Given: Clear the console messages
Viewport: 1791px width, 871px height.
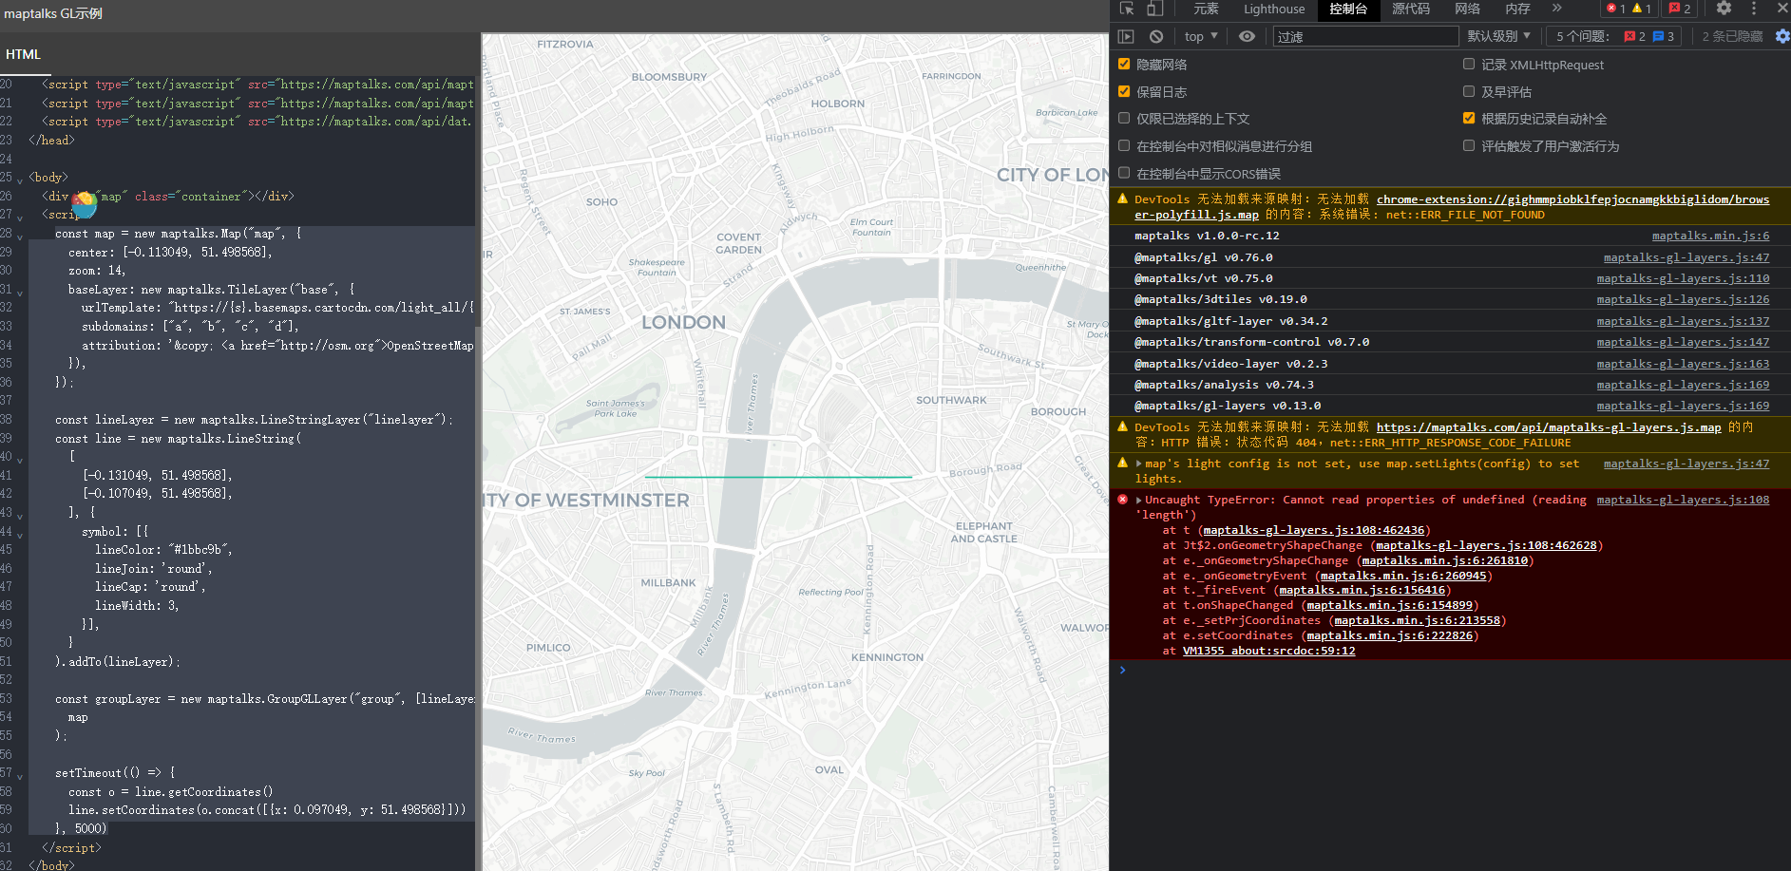Looking at the screenshot, I should click(x=1155, y=35).
